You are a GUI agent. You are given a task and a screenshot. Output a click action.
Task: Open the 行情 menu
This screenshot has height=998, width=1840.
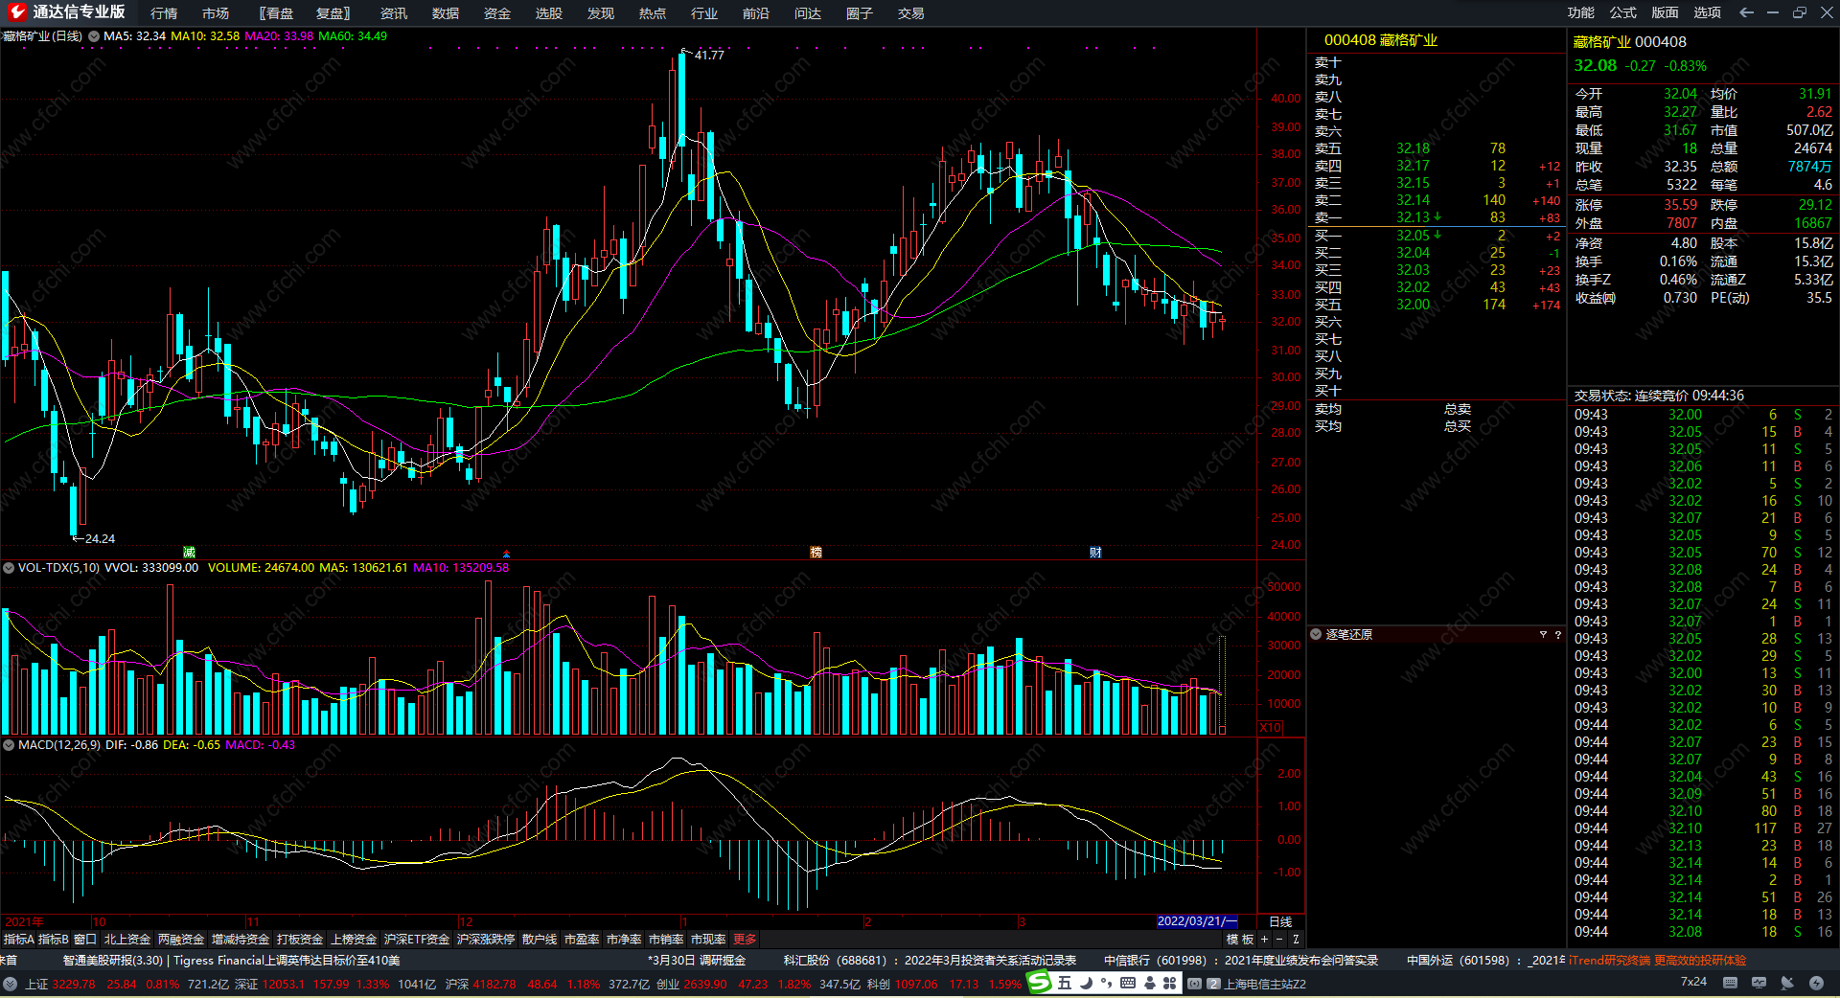pyautogui.click(x=164, y=13)
